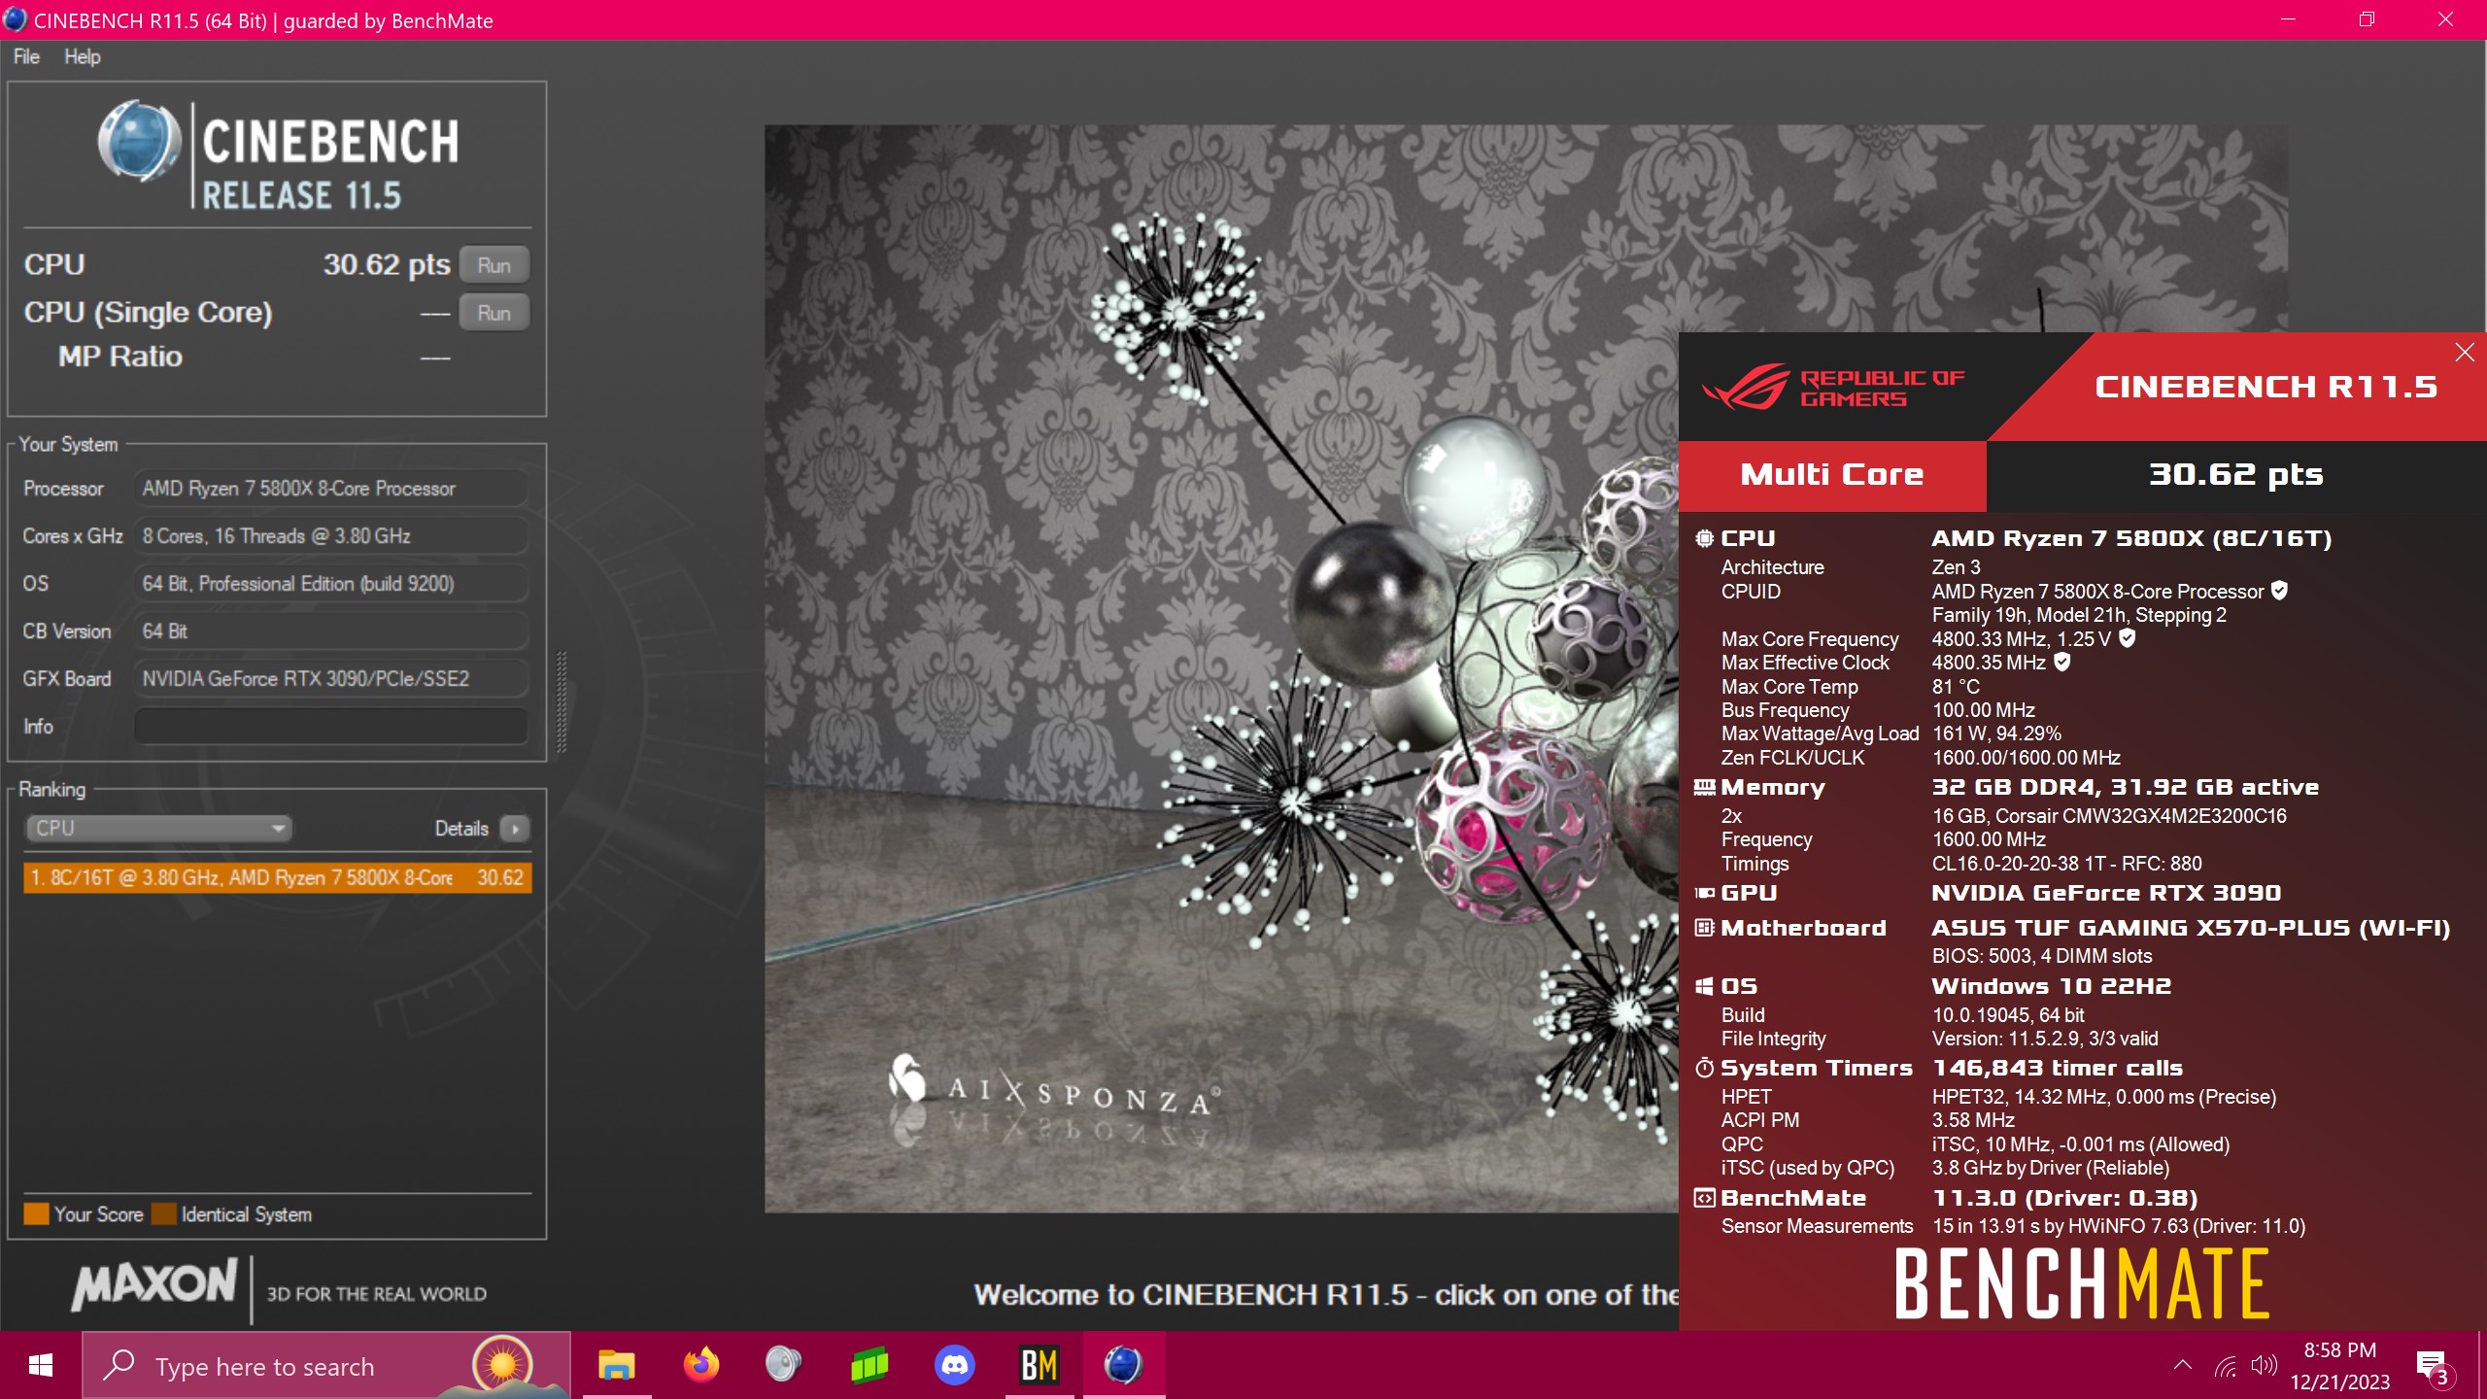
Task: Open the CPU ranking dropdown
Action: [158, 828]
